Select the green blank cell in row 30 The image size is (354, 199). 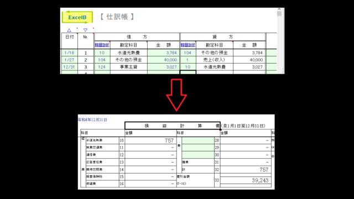click(x=198, y=155)
